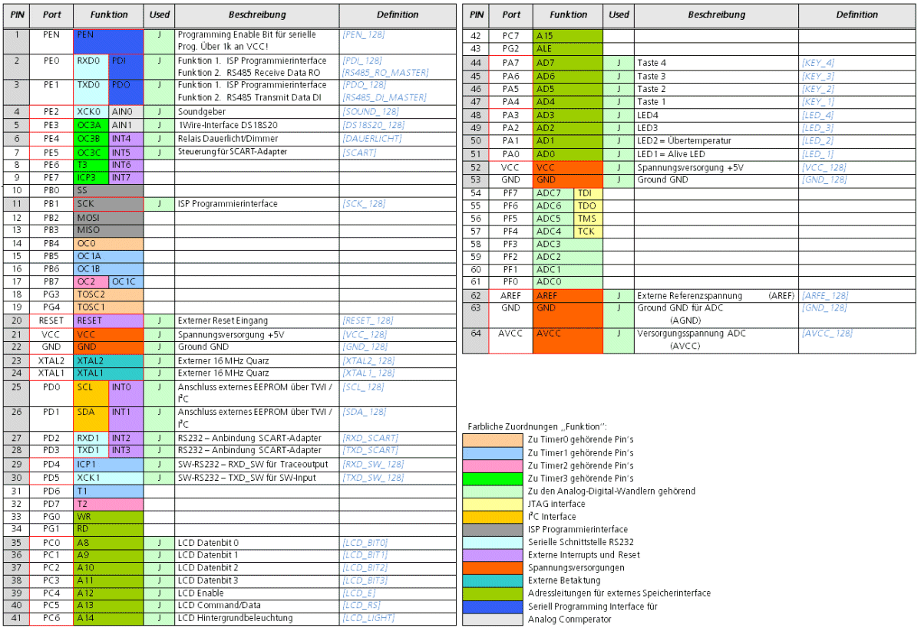Open the [SCK_128] definition link
This screenshot has height=628, width=921.
(x=363, y=204)
